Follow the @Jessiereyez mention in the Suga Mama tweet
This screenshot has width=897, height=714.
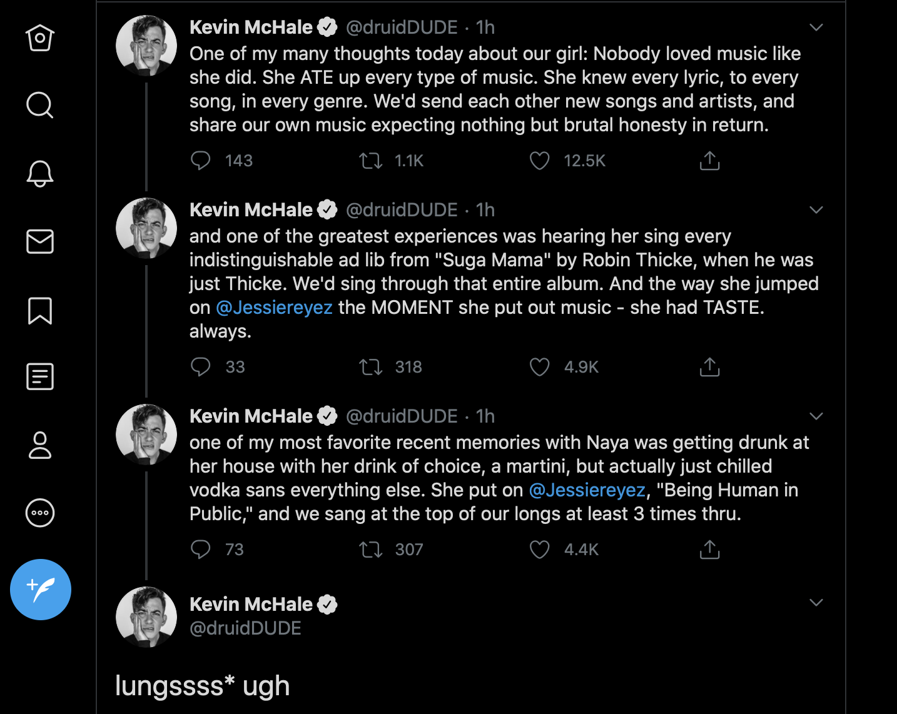tap(274, 308)
